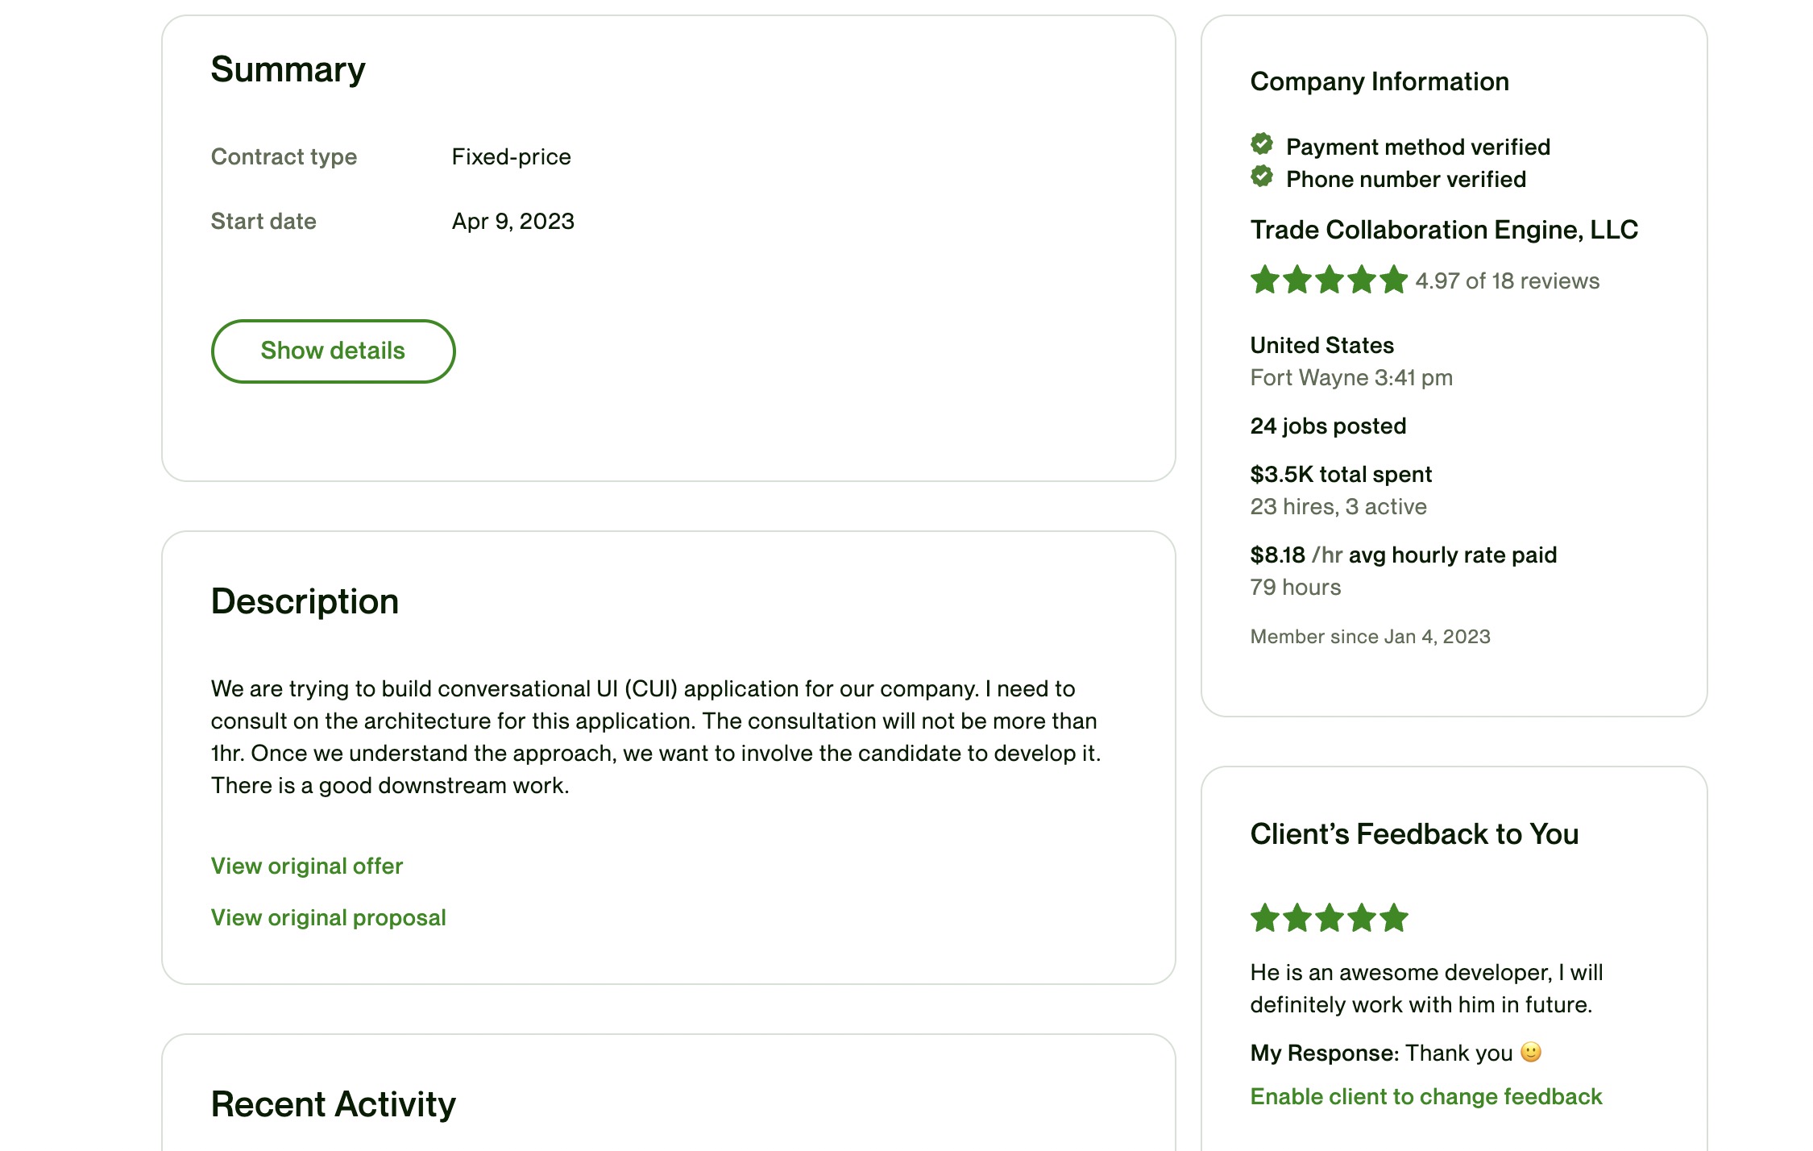This screenshot has width=1813, height=1151.
Task: Click the Phone number verified badge icon
Action: click(x=1262, y=177)
